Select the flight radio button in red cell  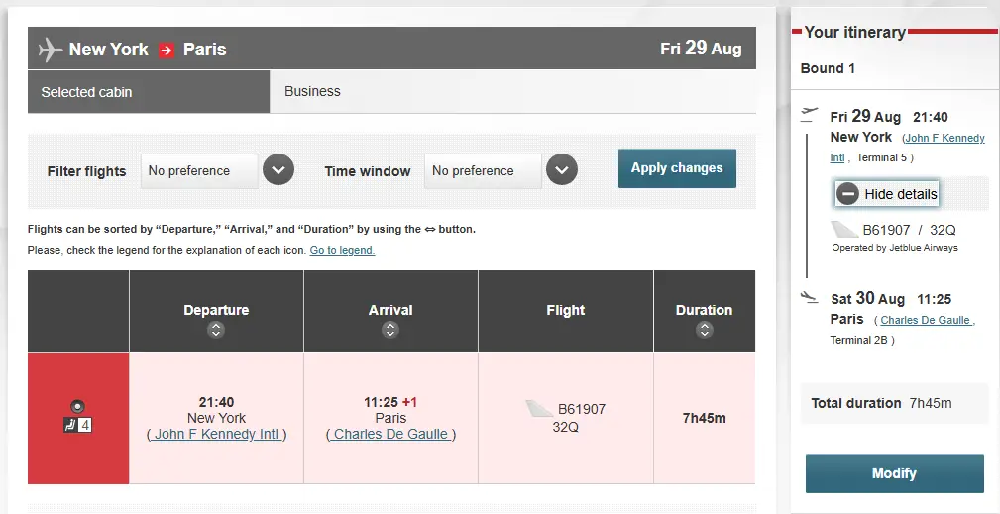click(x=78, y=406)
